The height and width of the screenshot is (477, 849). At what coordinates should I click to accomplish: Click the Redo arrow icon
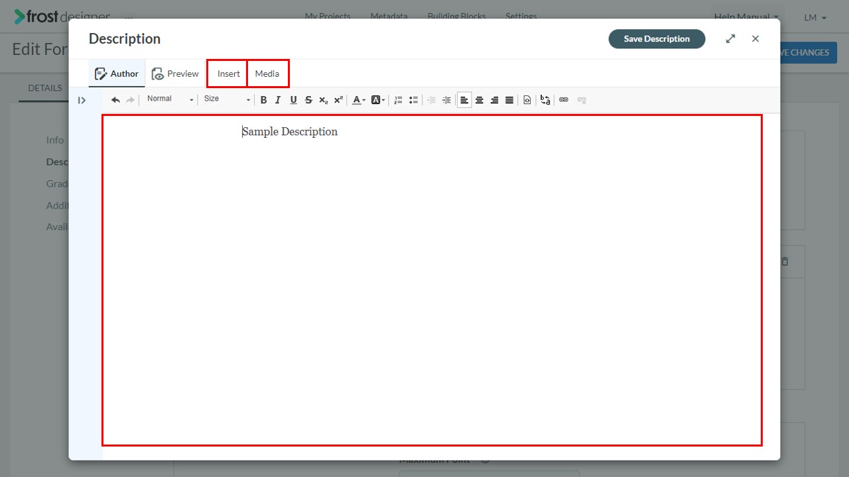point(130,100)
